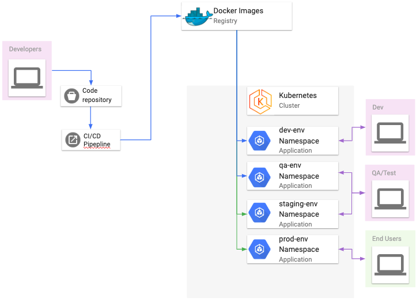
Task: Select the Developers laptop icon
Action: (27, 78)
